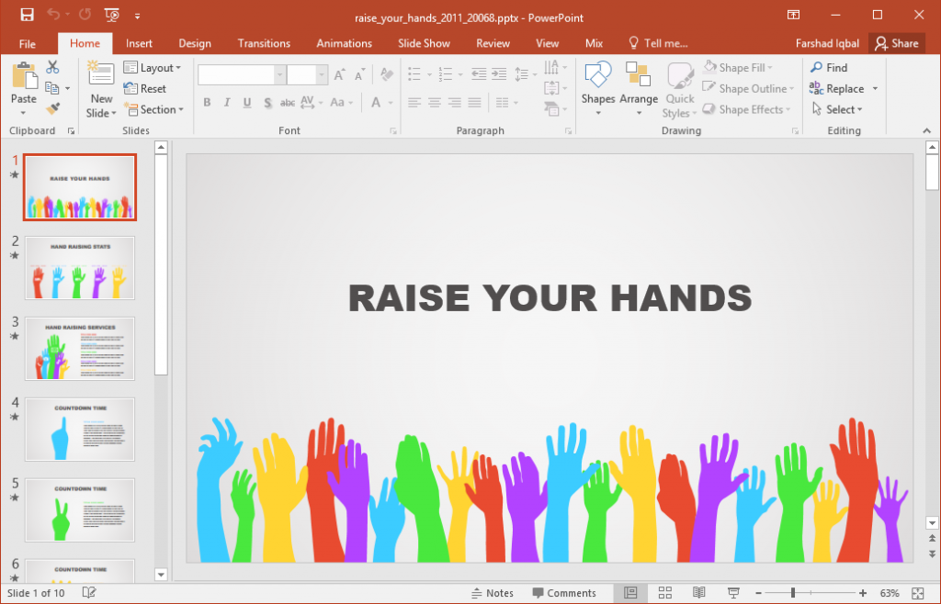Select the Bold formatting icon
The height and width of the screenshot is (604, 941).
click(x=207, y=102)
